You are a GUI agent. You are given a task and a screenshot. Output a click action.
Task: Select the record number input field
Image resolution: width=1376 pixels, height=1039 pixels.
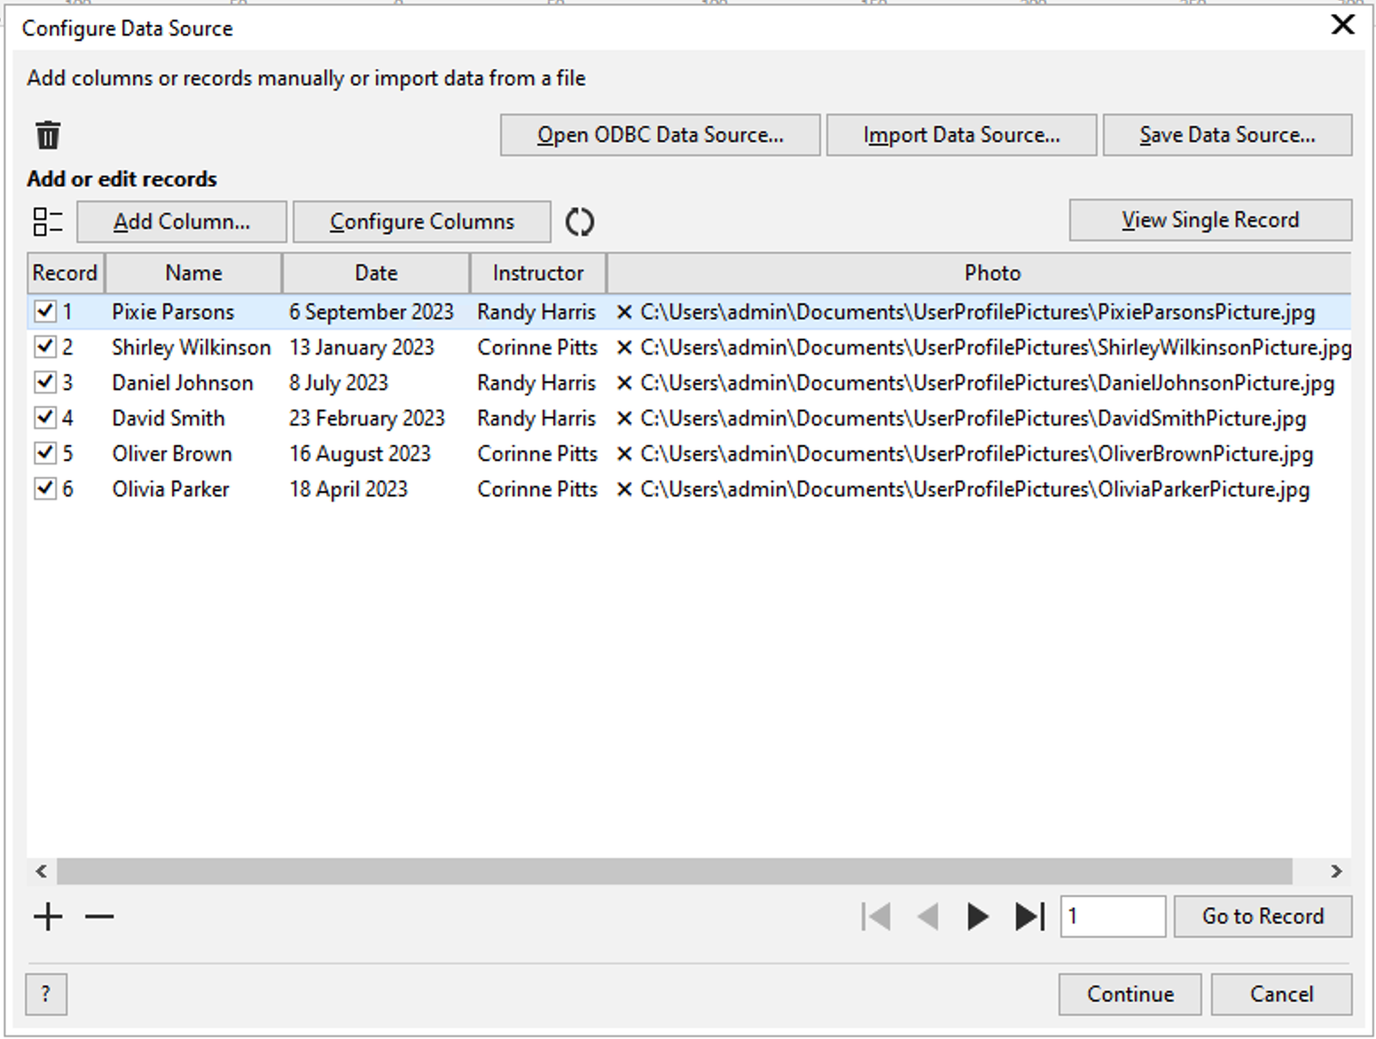click(x=1113, y=916)
